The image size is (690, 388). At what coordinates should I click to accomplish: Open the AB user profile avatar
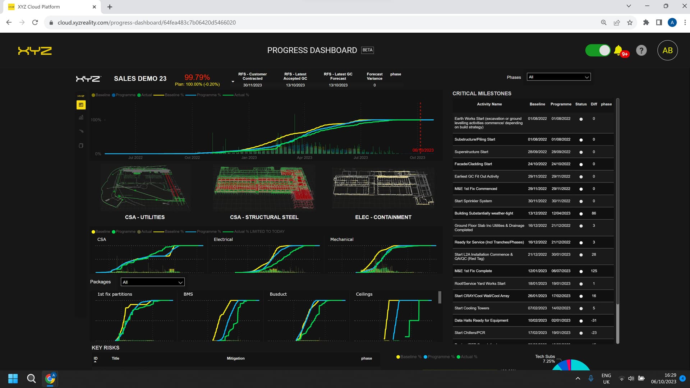[x=667, y=50]
